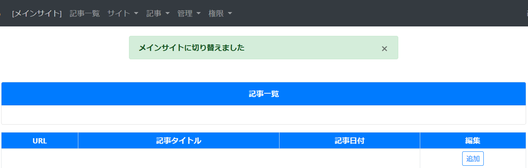Click the URL column header
528x168 pixels.
click(40, 141)
